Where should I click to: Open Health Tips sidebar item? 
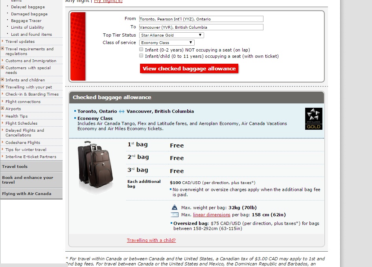[17, 116]
